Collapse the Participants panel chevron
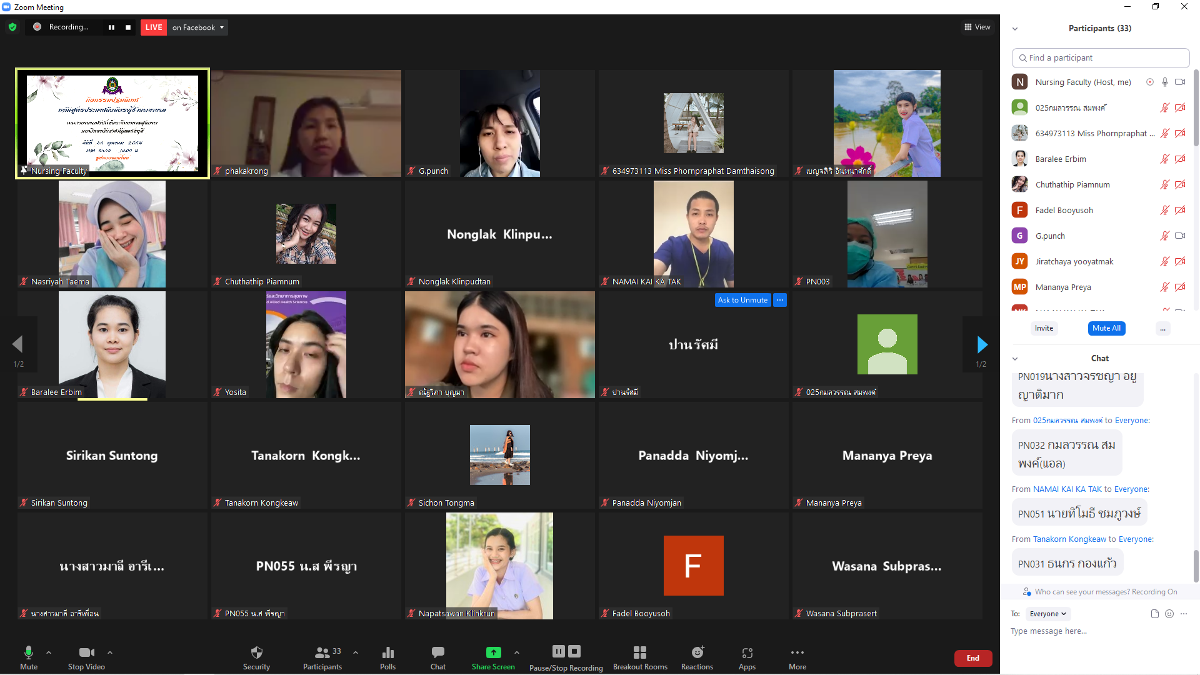Viewport: 1200px width, 675px height. [1015, 29]
